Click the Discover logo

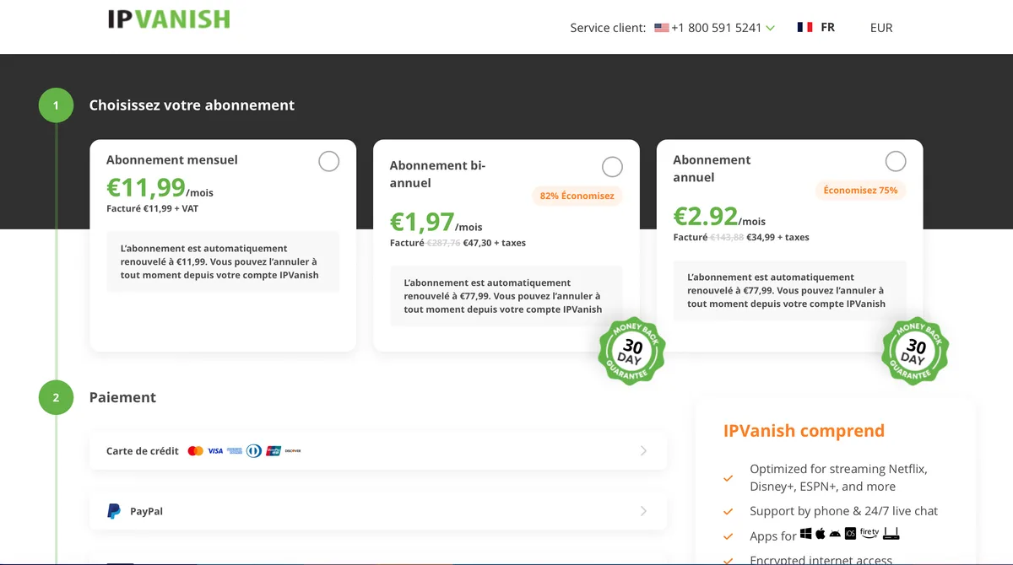click(293, 451)
